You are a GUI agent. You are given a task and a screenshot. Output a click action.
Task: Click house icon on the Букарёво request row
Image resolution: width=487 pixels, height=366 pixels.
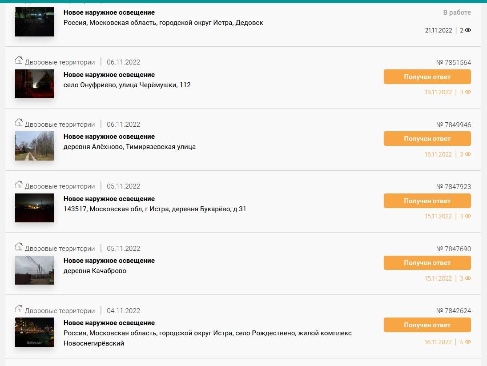click(x=19, y=185)
